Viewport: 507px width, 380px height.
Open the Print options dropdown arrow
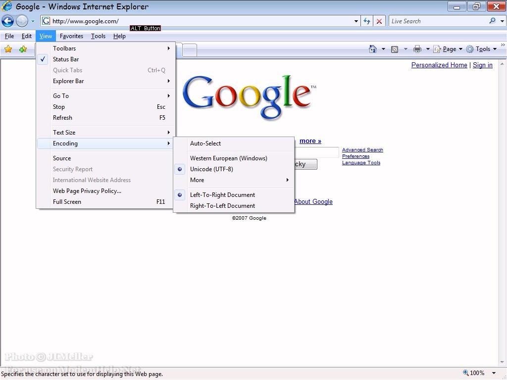[428, 49]
